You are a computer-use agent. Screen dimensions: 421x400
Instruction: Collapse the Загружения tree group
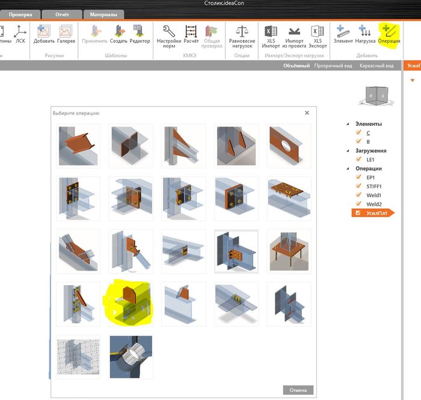(348, 150)
